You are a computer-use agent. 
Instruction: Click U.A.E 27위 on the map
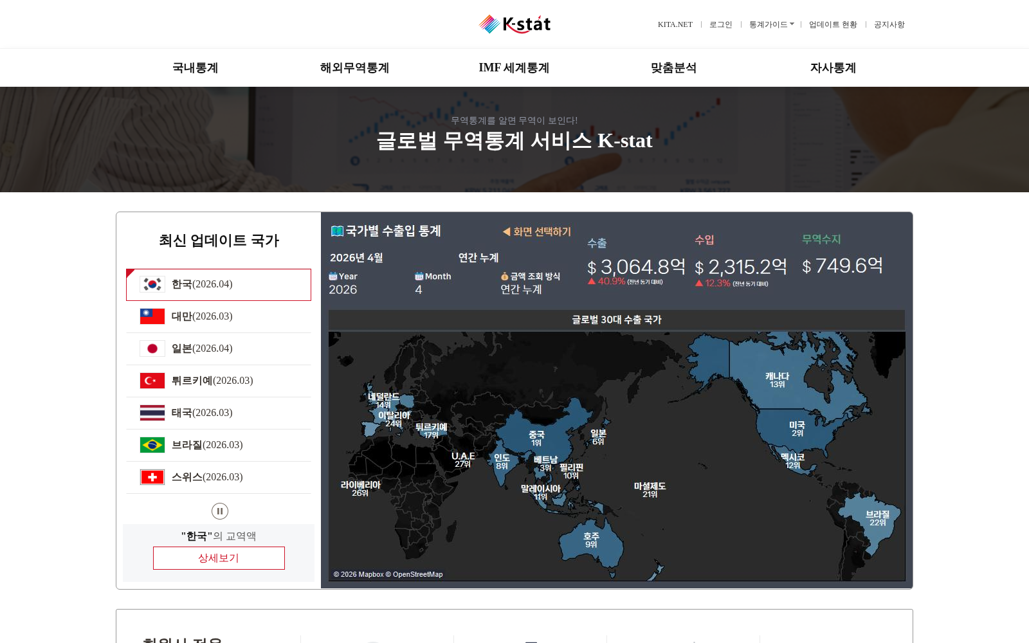click(463, 460)
